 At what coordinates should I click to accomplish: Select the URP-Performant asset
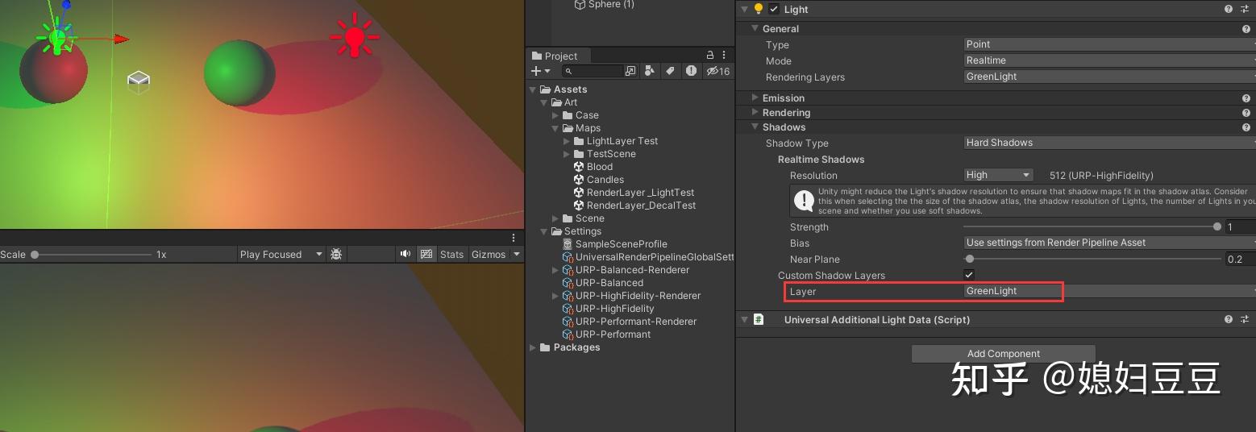pyautogui.click(x=606, y=334)
